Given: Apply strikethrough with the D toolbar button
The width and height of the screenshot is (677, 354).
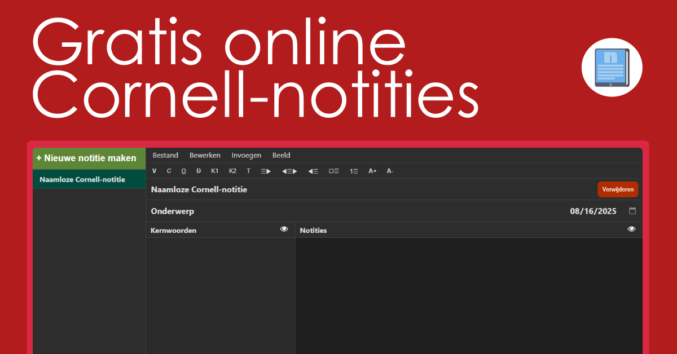Looking at the screenshot, I should [x=199, y=171].
